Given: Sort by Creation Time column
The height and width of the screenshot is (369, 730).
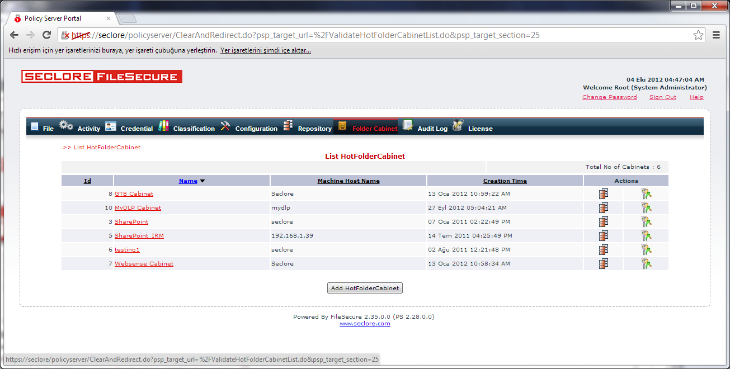Looking at the screenshot, I should coord(505,181).
